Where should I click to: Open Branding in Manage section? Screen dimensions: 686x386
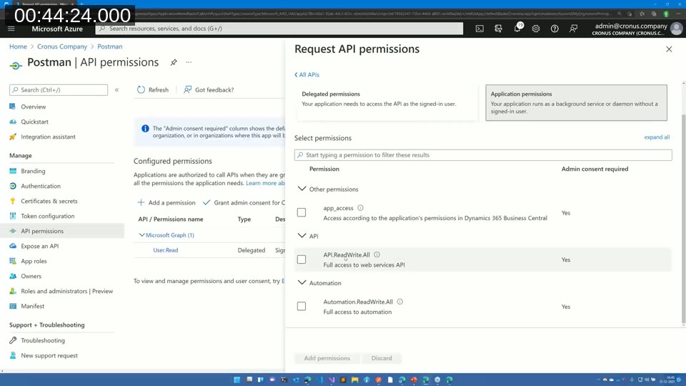[x=33, y=171]
